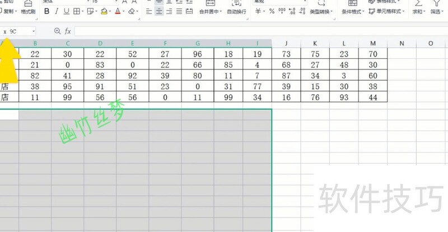Select column M header

point(373,44)
